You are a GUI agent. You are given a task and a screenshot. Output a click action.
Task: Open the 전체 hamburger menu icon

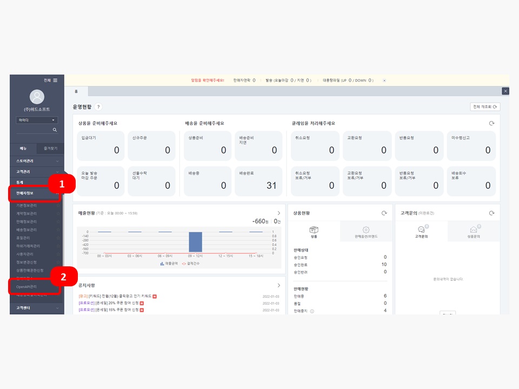pyautogui.click(x=55, y=80)
